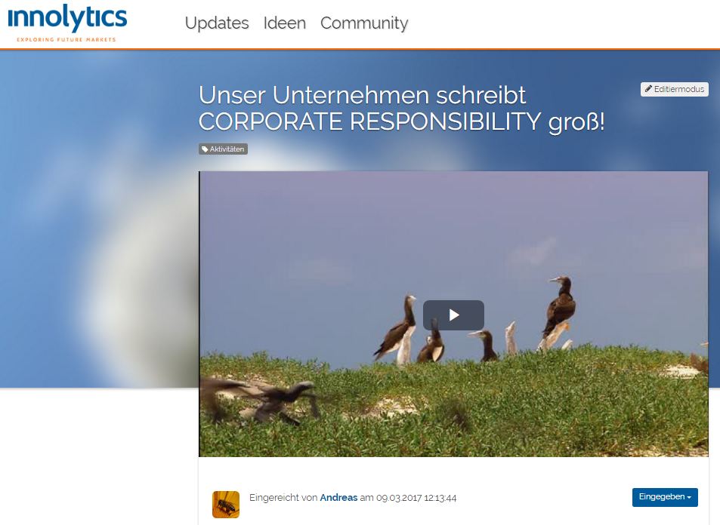This screenshot has height=525, width=720.
Task: Click the Corporate Responsibility post title
Action: click(x=402, y=108)
